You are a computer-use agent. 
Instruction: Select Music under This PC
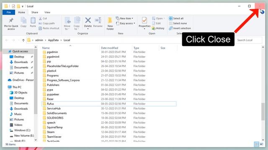coord(18,114)
